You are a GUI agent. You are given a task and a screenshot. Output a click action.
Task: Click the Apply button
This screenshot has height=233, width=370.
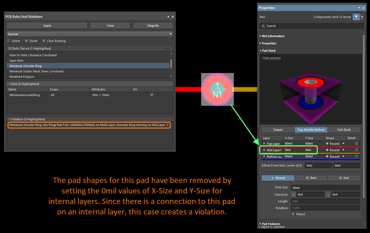pyautogui.click(x=47, y=26)
